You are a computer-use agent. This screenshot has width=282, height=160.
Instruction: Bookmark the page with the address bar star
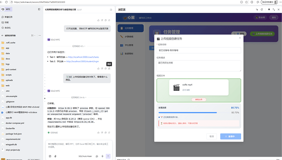pyautogui.click(x=246, y=2)
